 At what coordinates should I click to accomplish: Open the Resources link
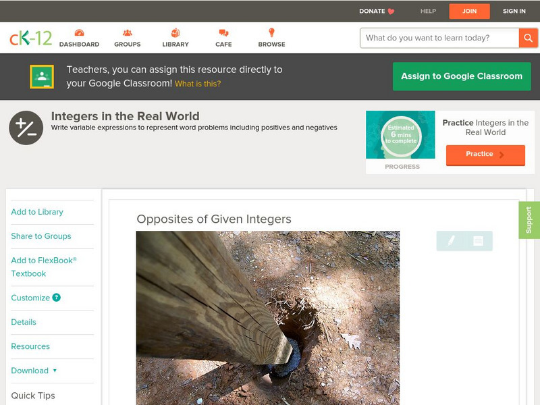pos(30,346)
